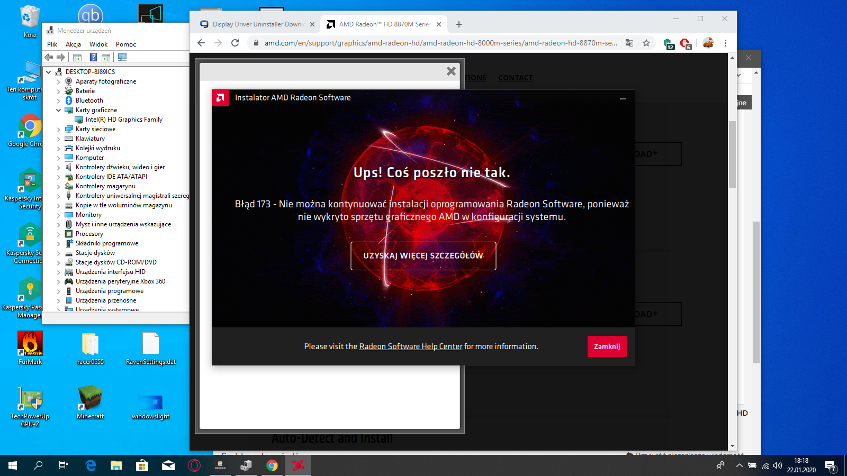The width and height of the screenshot is (847, 476).
Task: Open the Pomoc menu in Device Manager
Action: click(126, 44)
